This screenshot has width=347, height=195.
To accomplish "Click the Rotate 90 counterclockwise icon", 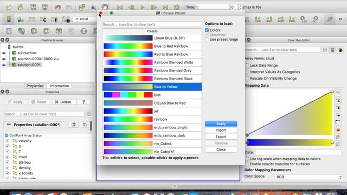I will 315,19.
